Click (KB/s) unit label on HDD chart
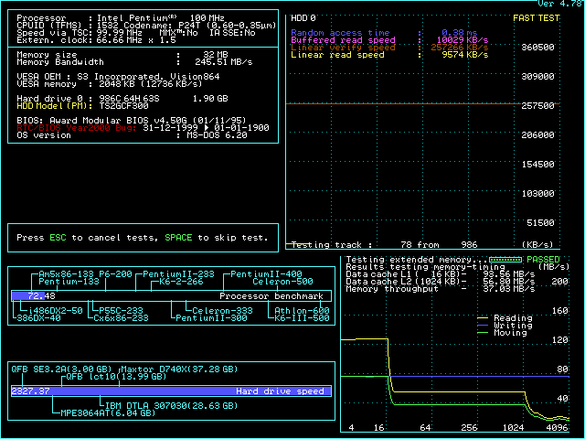 point(537,245)
